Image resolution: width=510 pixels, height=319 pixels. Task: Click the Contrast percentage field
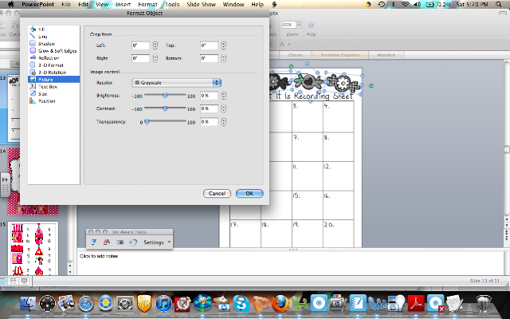209,108
